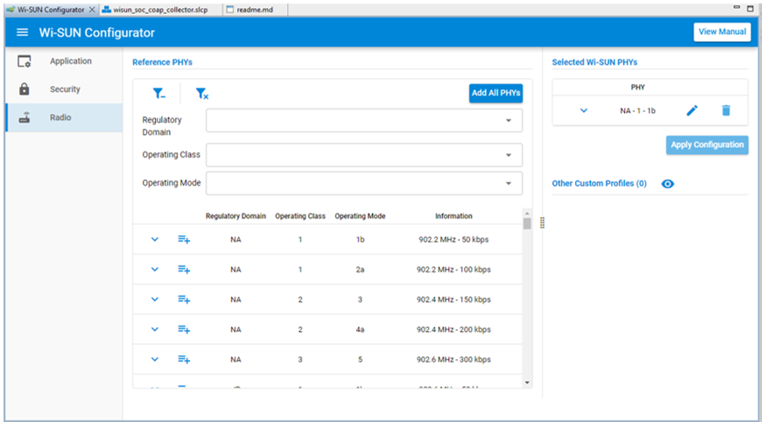Switch to wisun_soc_coap_collector.slcp tab

tap(160, 10)
